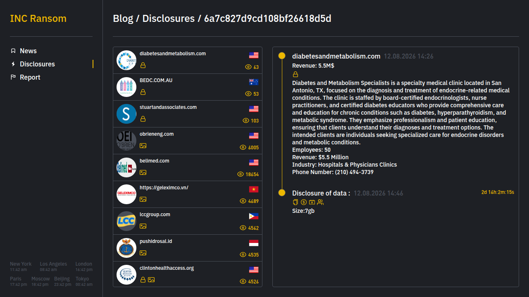Click the eye icon beside view count 103
Screen dimensions: 529x297
(246, 120)
